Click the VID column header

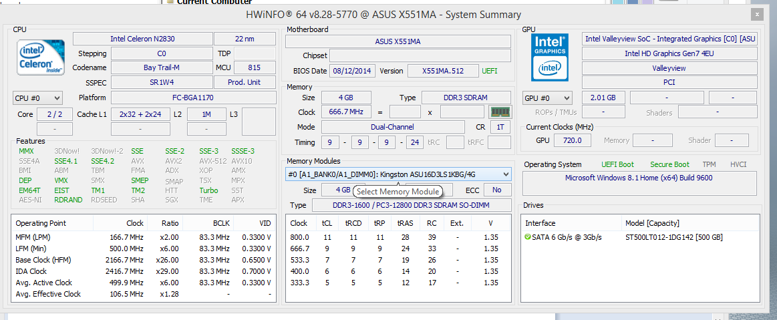[254, 223]
